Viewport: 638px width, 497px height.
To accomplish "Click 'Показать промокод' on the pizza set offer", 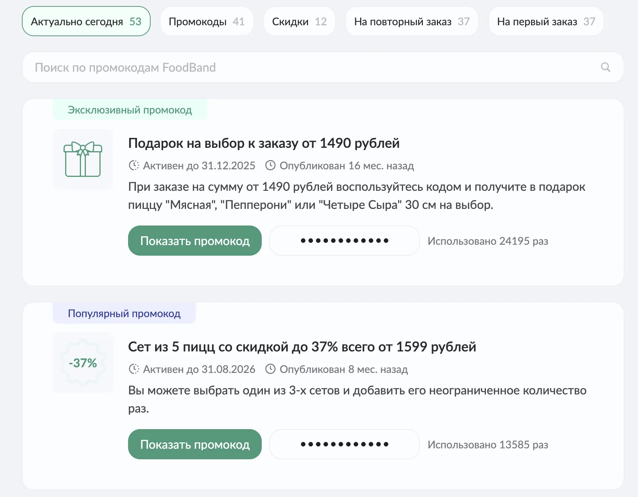I will tap(194, 444).
